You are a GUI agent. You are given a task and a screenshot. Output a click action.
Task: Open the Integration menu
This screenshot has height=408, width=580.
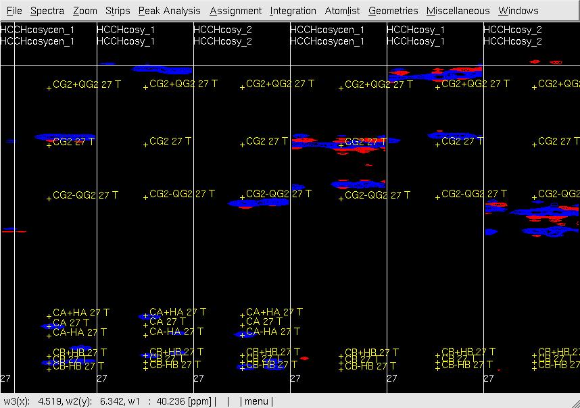point(293,11)
